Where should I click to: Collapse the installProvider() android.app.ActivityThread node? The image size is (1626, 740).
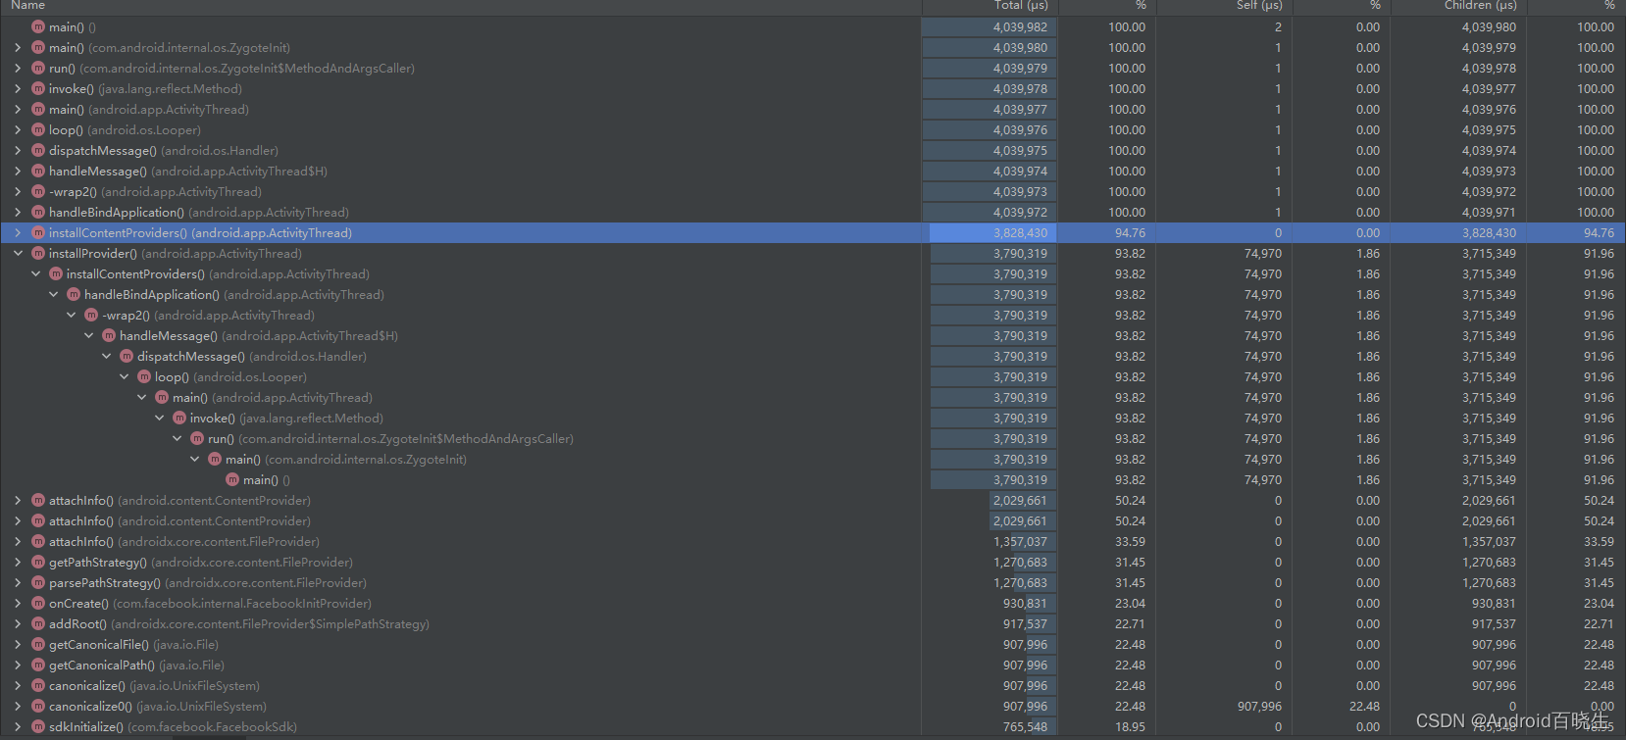(x=18, y=253)
